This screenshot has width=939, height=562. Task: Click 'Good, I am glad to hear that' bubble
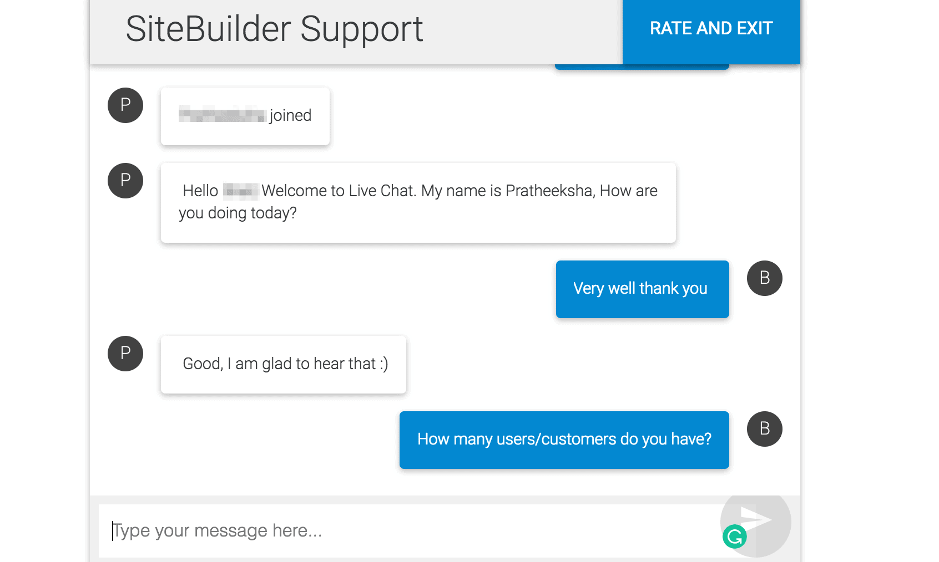click(x=284, y=365)
